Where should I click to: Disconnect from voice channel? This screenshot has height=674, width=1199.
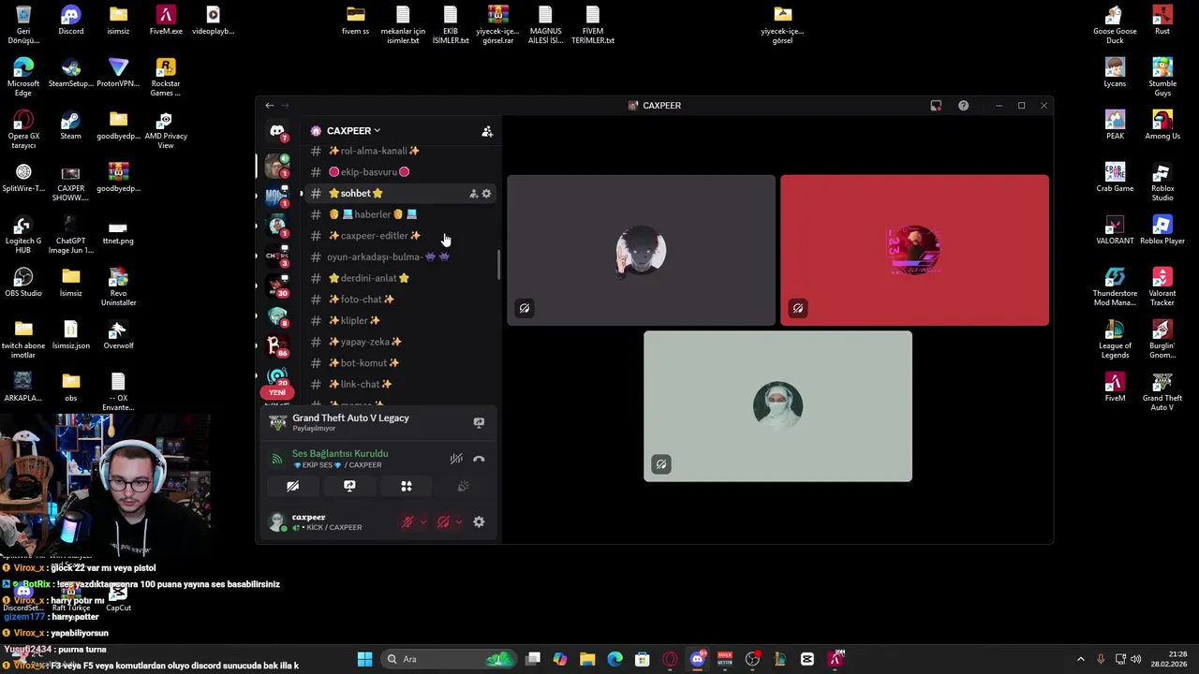click(x=479, y=459)
